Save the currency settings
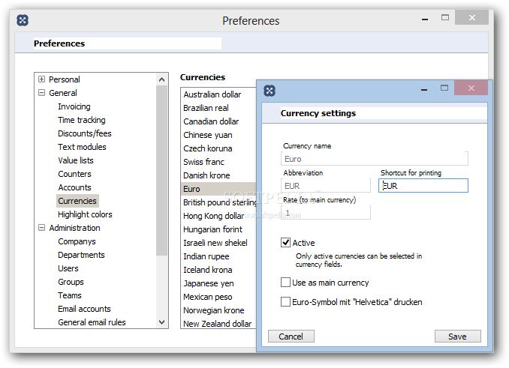Screen dimensions: 509x368 (457, 337)
